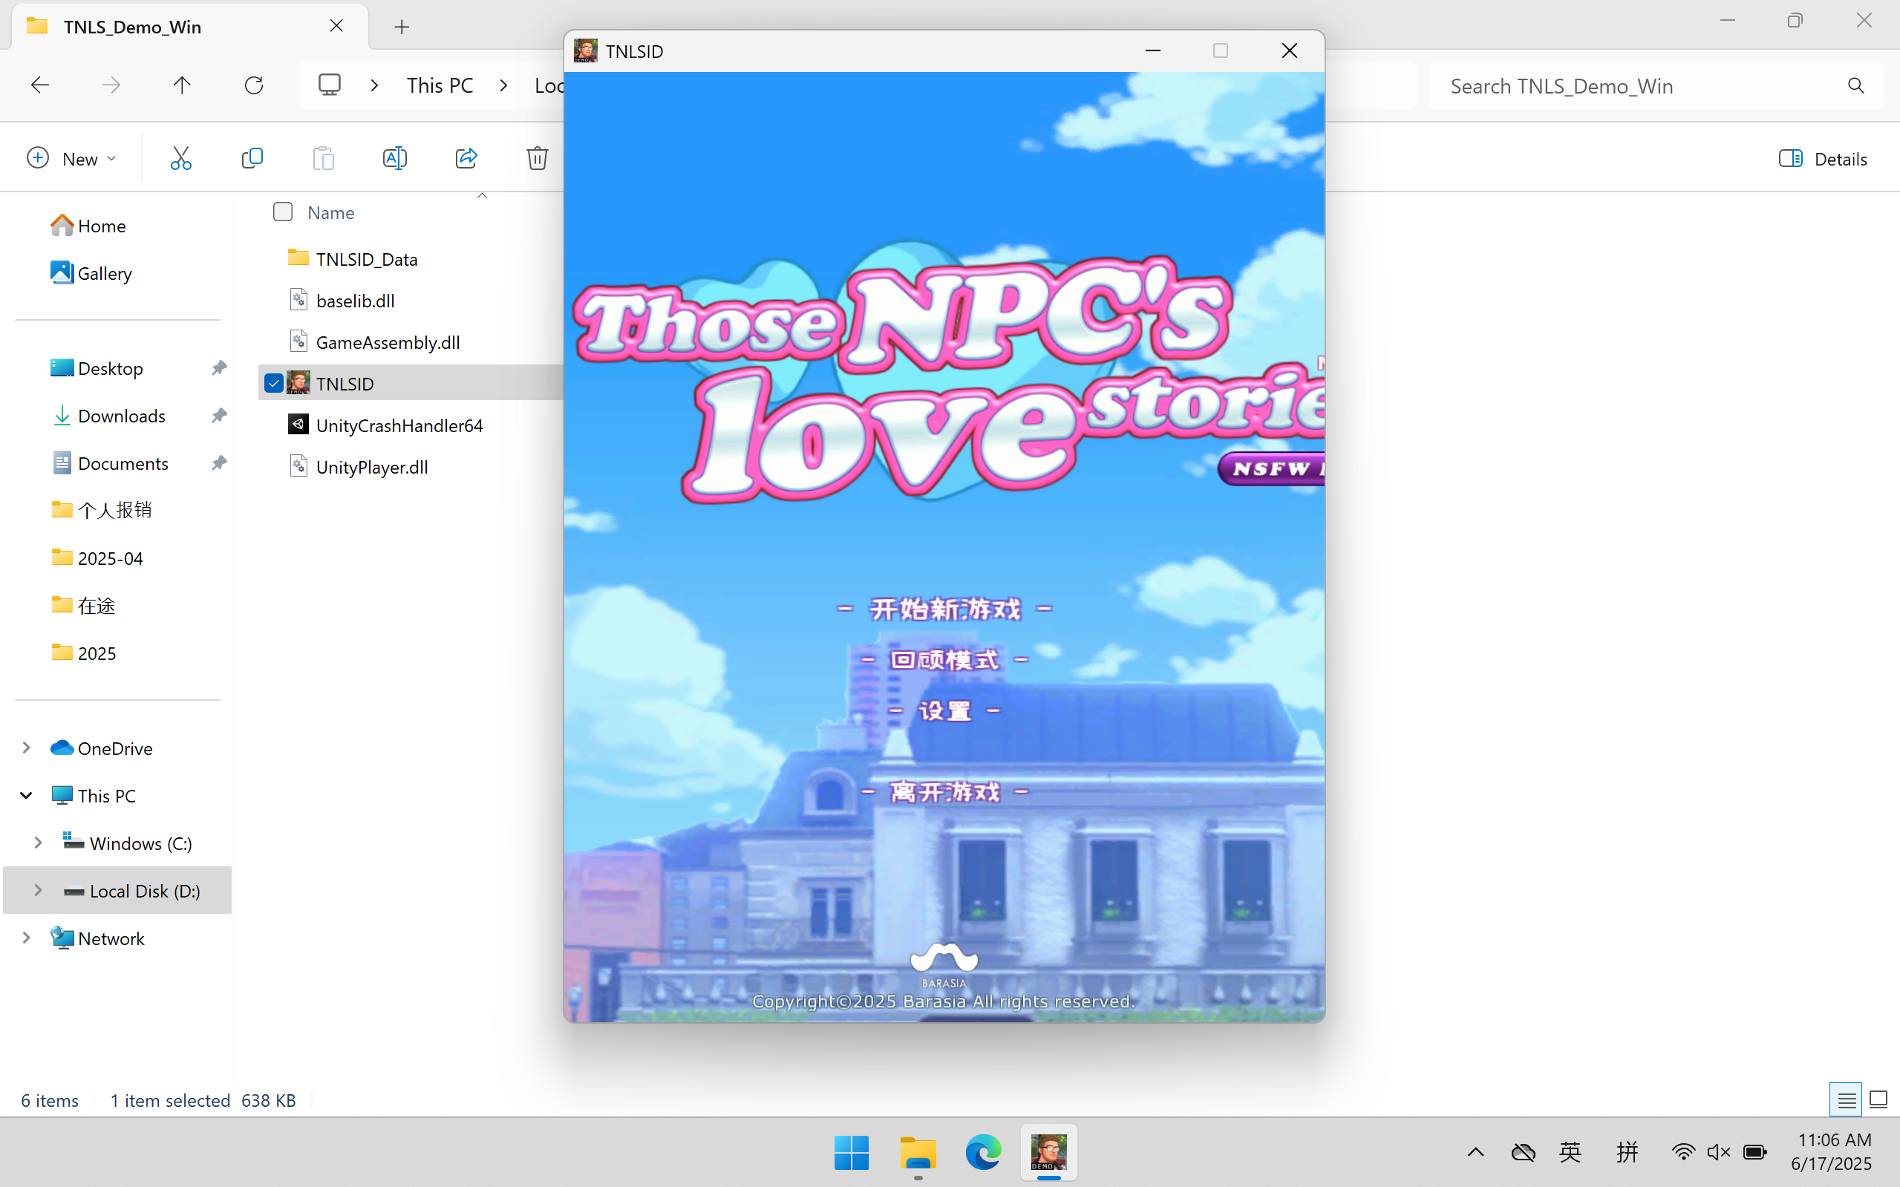Click This PC breadcrumb in address bar
Image resolution: width=1900 pixels, height=1187 pixels.
coord(440,85)
